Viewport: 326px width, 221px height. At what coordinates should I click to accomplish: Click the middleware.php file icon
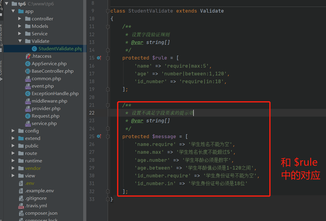click(x=28, y=101)
